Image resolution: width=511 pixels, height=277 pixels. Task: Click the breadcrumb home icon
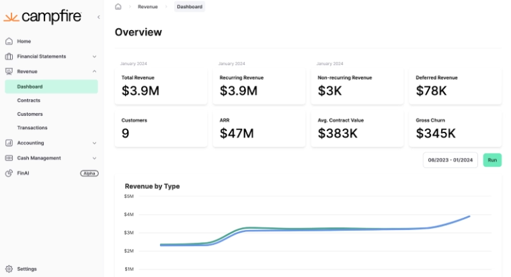coord(118,7)
